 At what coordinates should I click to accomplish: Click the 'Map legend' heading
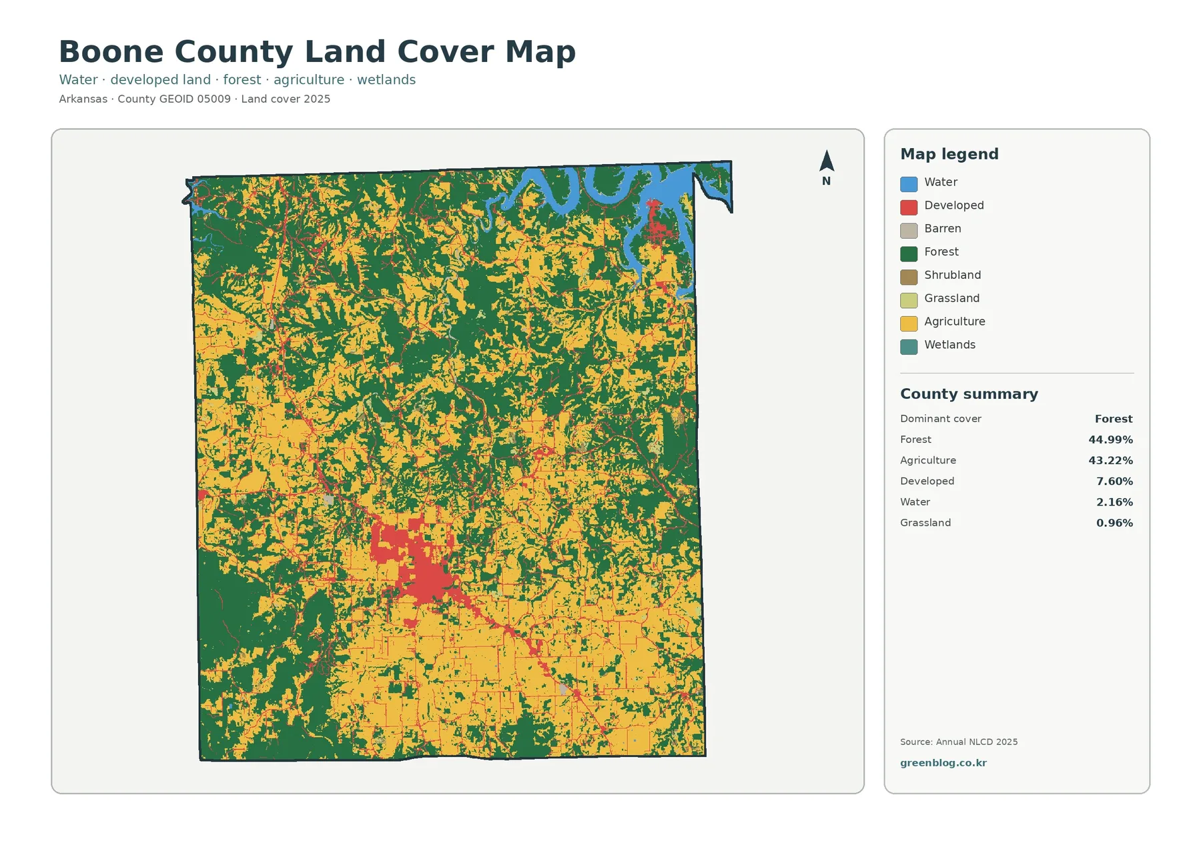tap(949, 154)
